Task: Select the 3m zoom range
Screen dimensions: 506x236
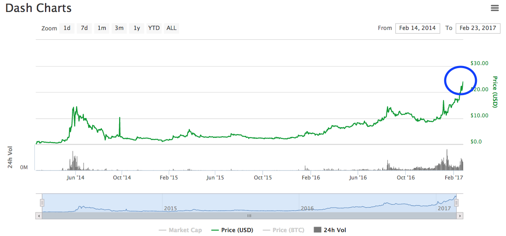Action: 119,28
